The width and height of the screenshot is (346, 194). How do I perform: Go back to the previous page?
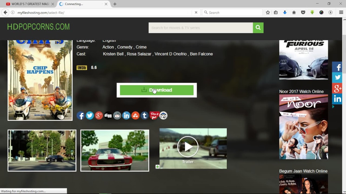(x=5, y=12)
